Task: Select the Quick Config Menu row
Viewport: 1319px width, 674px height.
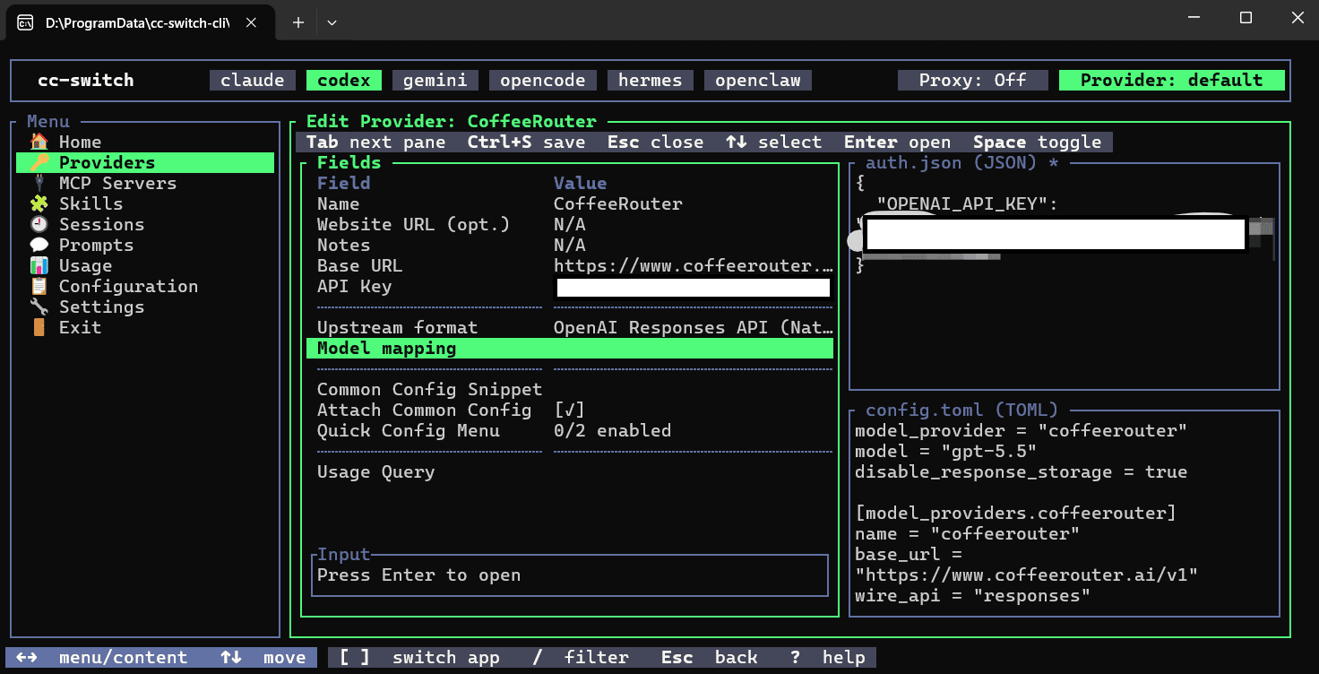Action: [x=570, y=430]
